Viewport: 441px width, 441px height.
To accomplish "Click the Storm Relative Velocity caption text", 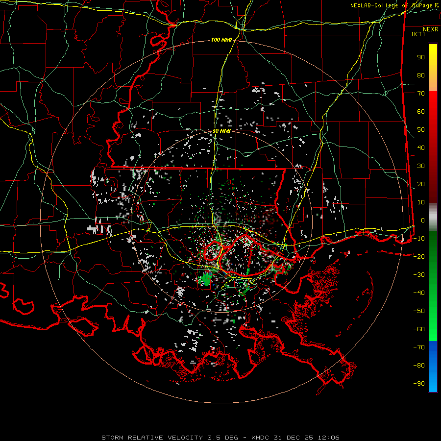I will coord(220,438).
